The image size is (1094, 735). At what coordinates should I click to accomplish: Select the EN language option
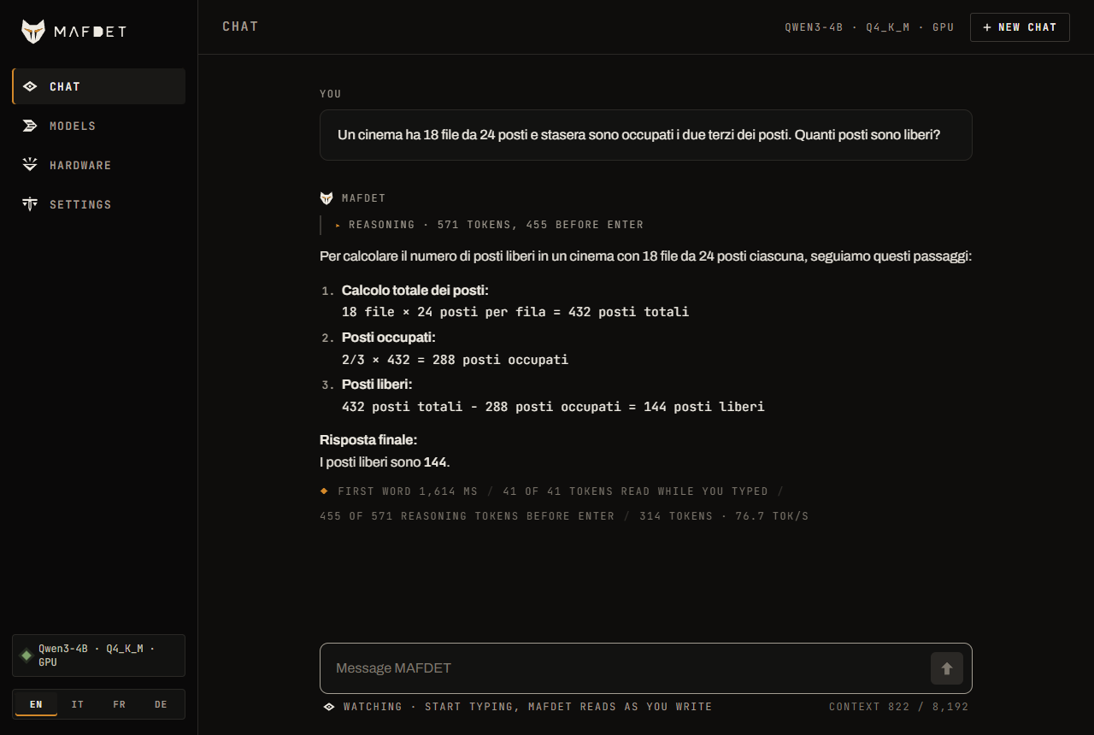click(36, 704)
